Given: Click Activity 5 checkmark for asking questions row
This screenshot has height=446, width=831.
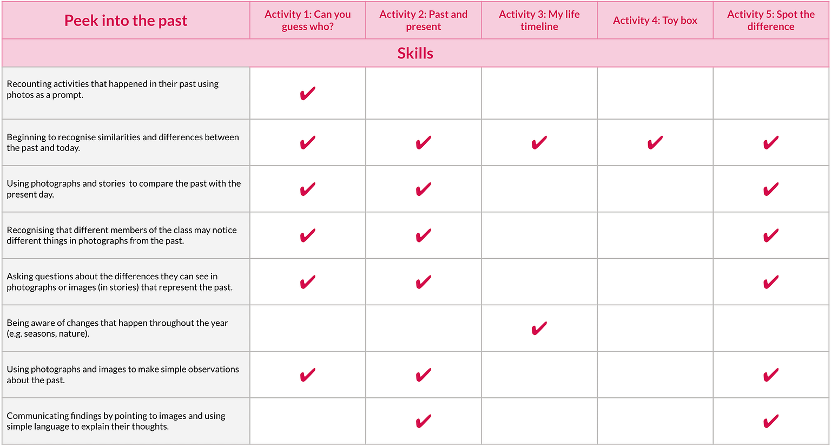Looking at the screenshot, I should [770, 282].
